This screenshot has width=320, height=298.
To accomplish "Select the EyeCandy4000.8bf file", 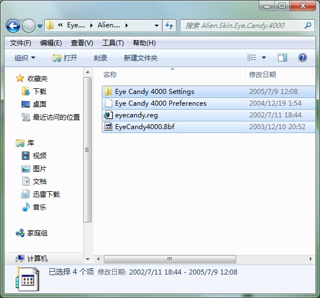I will (208, 127).
